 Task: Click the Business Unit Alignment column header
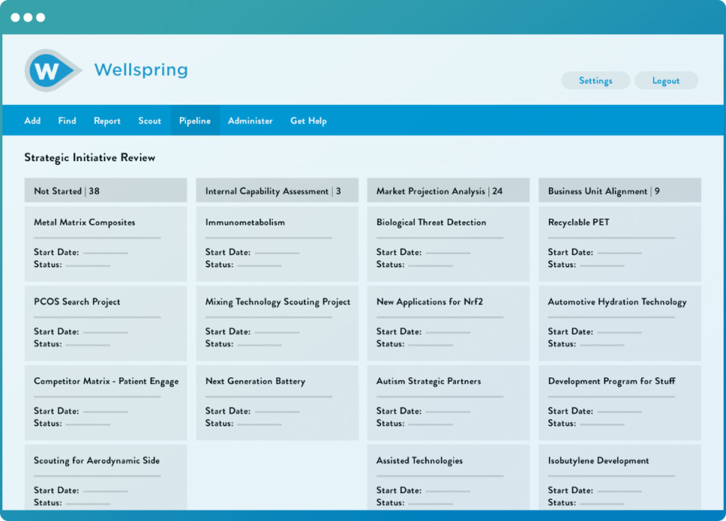(619, 191)
